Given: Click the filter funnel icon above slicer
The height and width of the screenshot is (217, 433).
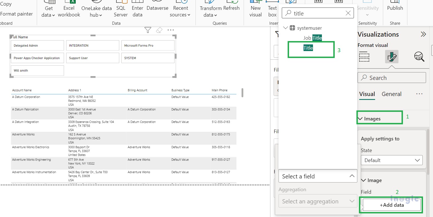Looking at the screenshot, I should pos(148,30).
